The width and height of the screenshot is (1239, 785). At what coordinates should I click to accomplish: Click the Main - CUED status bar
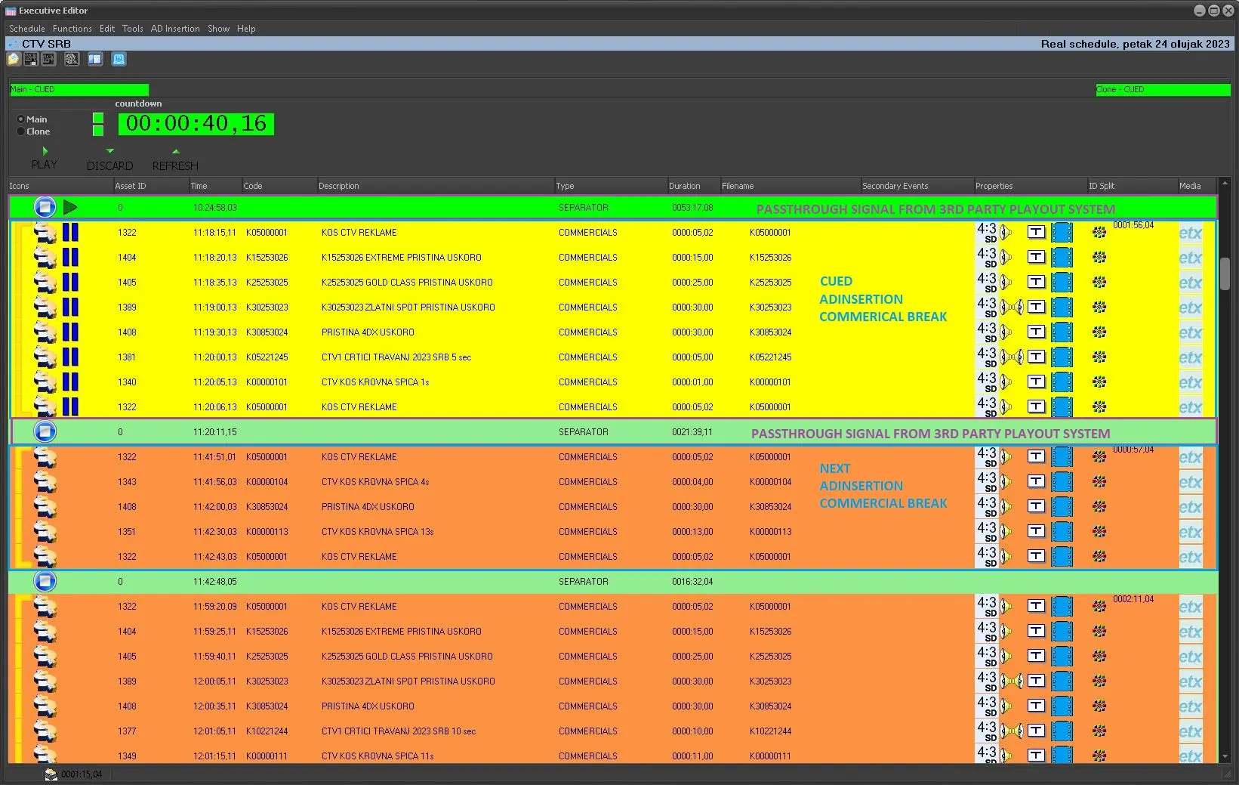[x=79, y=89]
